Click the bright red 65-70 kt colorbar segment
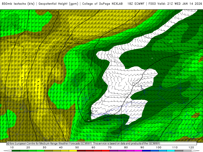 (x=106, y=151)
